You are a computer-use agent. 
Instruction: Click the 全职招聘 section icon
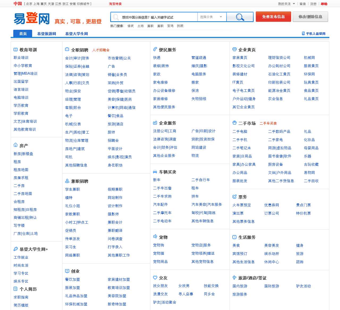pyautogui.click(x=67, y=49)
